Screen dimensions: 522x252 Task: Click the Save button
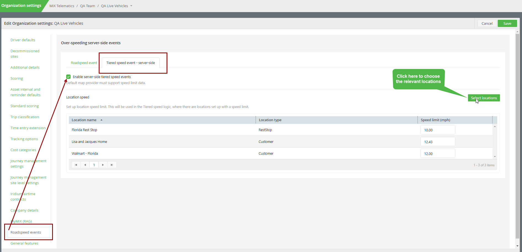[x=507, y=23]
